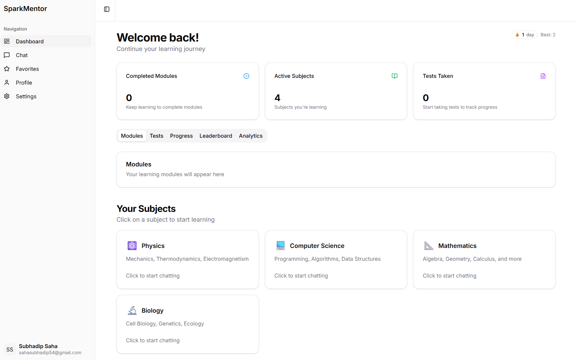Open the Leaderboard tab
576x360 pixels.
point(216,136)
